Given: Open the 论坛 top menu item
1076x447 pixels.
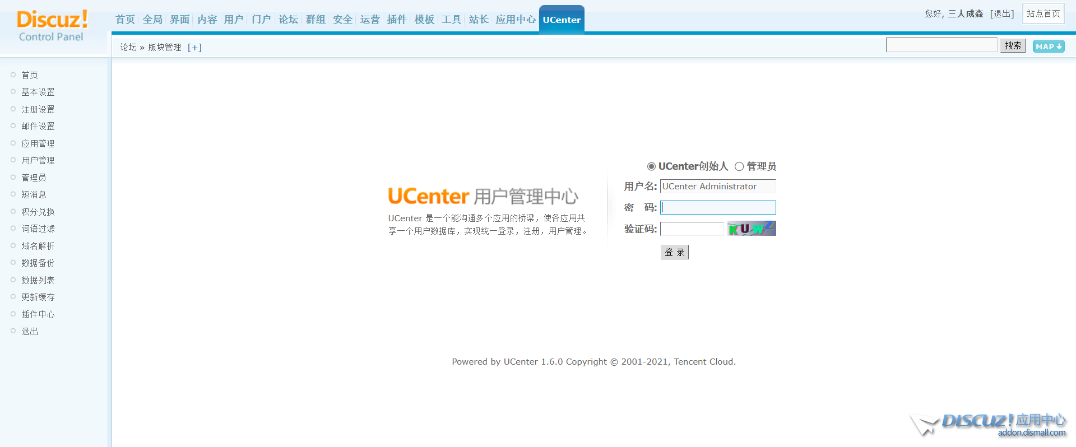Looking at the screenshot, I should pos(288,20).
